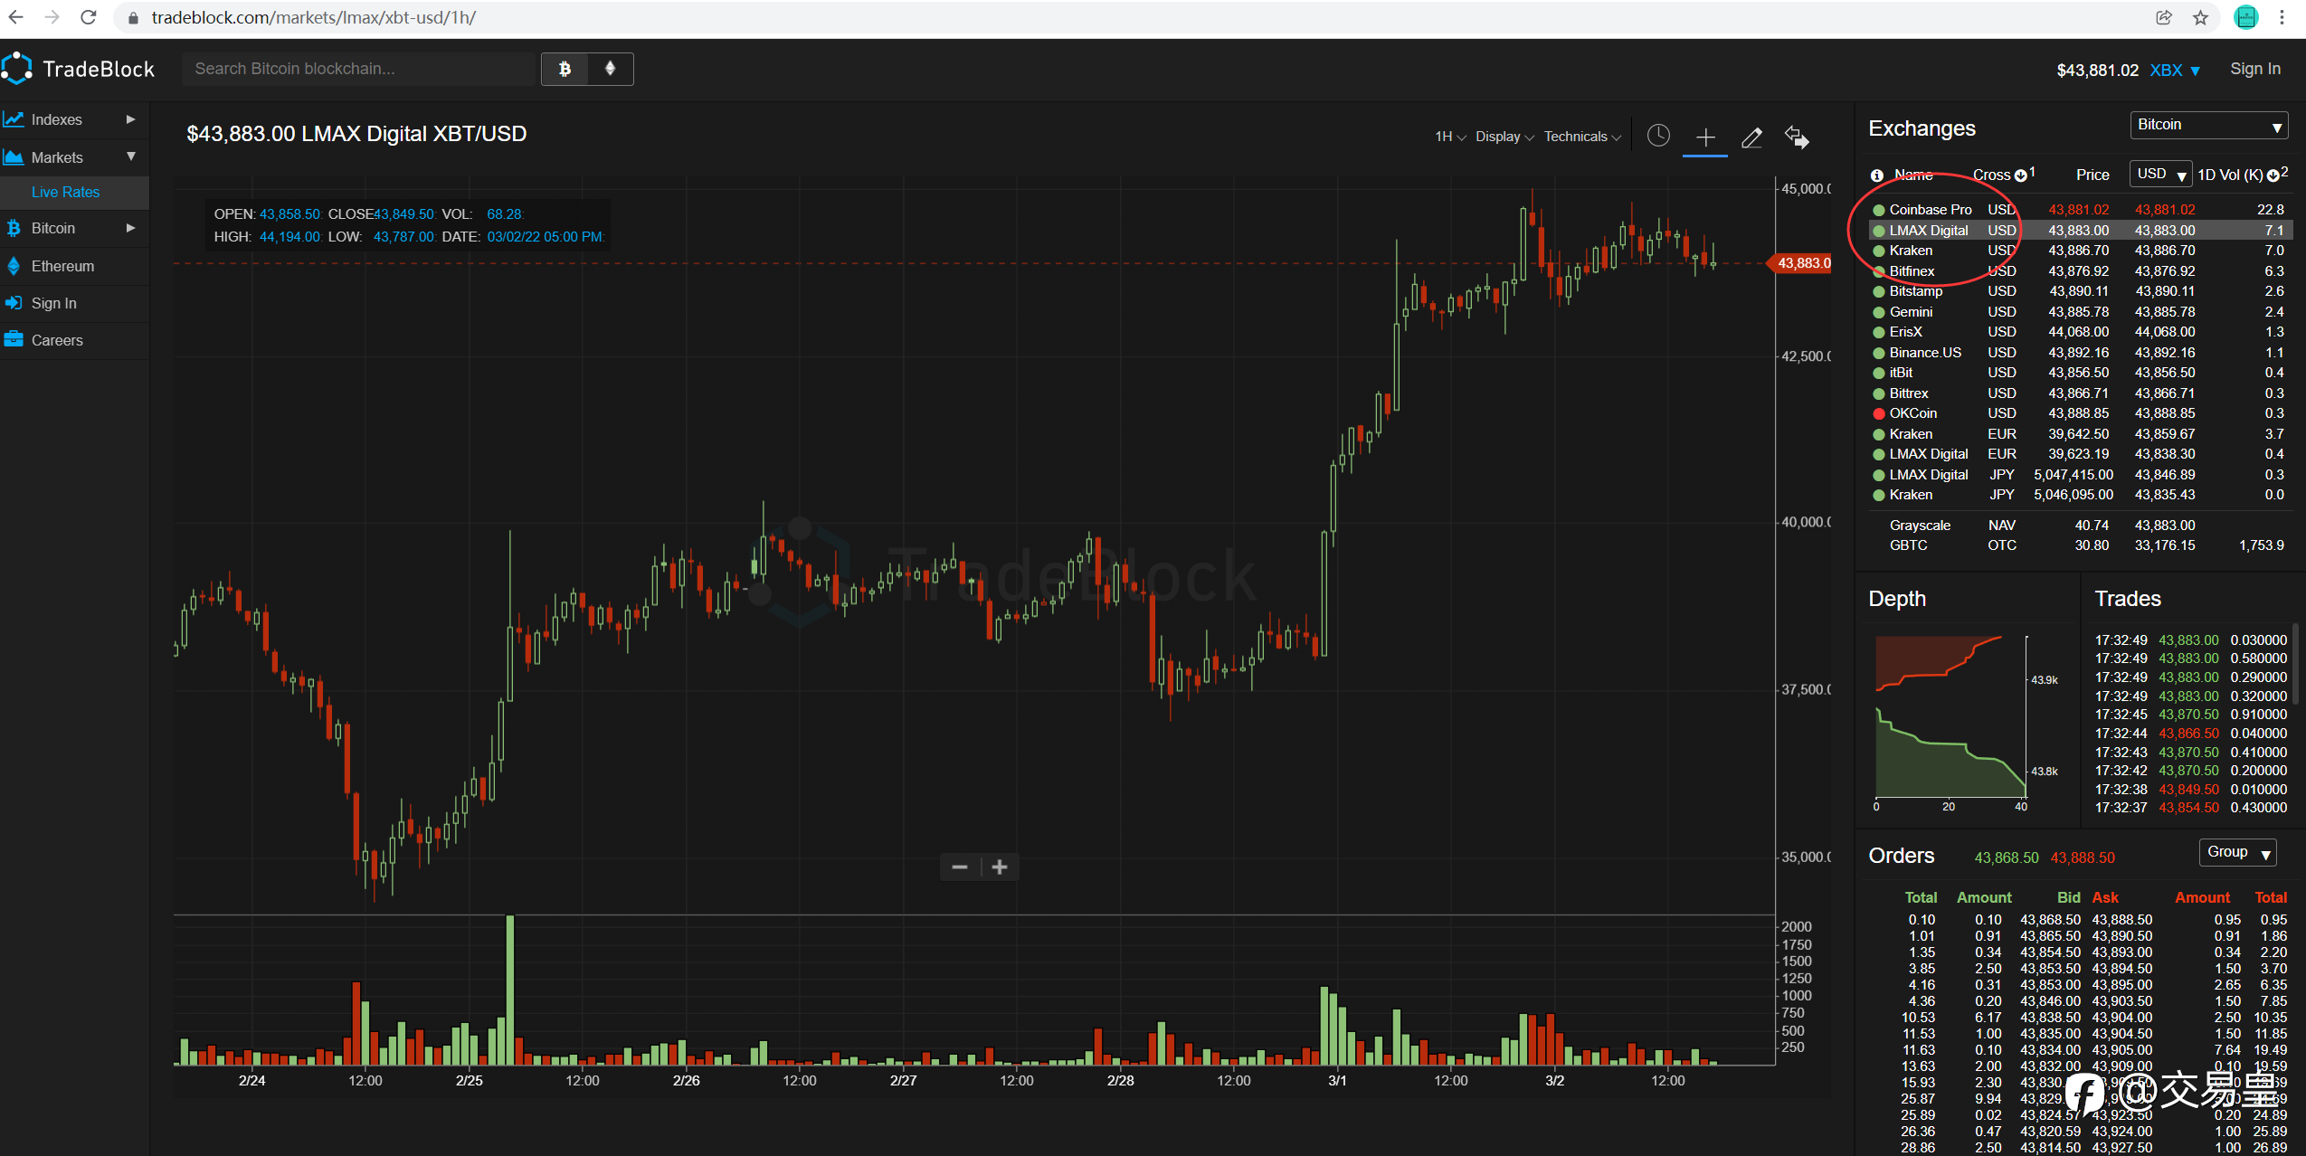The width and height of the screenshot is (2306, 1156).
Task: Select the crosshair plus tool
Action: coord(1705,137)
